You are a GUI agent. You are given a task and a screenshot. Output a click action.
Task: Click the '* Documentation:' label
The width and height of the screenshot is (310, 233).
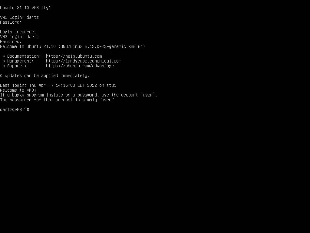[x=22, y=56]
